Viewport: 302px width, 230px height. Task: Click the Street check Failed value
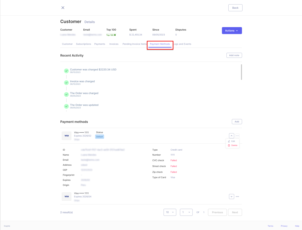click(x=173, y=166)
